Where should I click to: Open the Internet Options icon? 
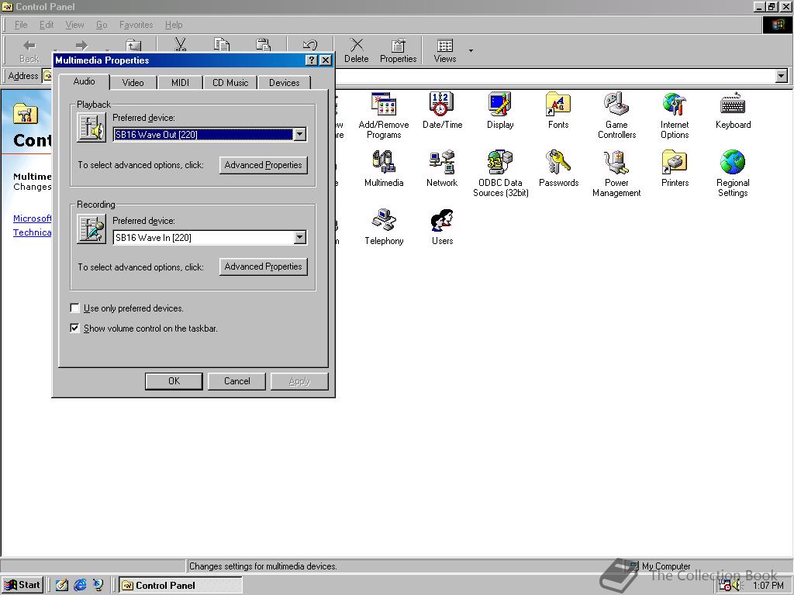(x=675, y=115)
